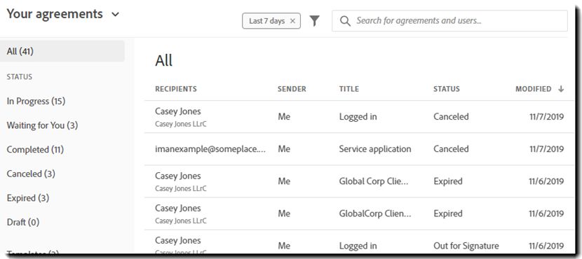Show In Progress (15) agreements
The image size is (582, 259).
[36, 101]
